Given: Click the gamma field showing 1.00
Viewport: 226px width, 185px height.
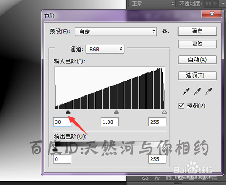Looking at the screenshot, I should (x=110, y=122).
